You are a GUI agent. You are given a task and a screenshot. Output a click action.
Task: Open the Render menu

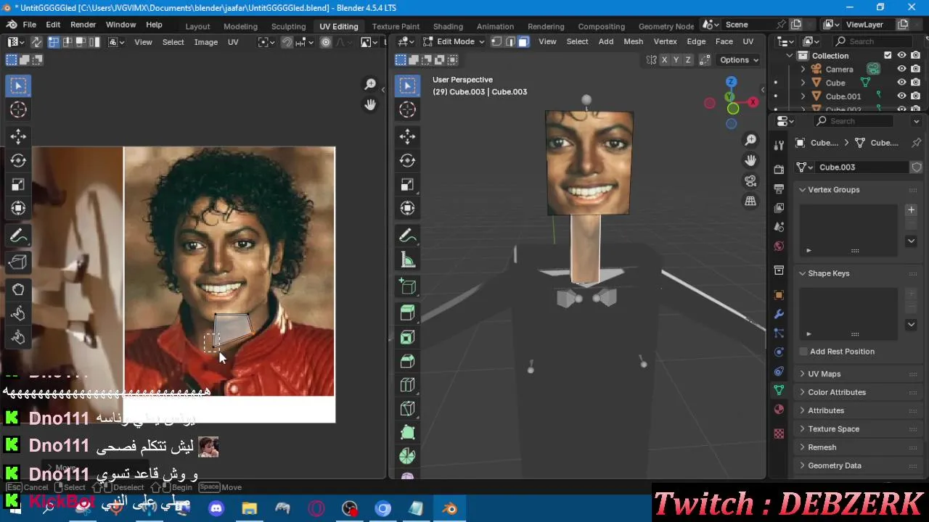coord(83,25)
